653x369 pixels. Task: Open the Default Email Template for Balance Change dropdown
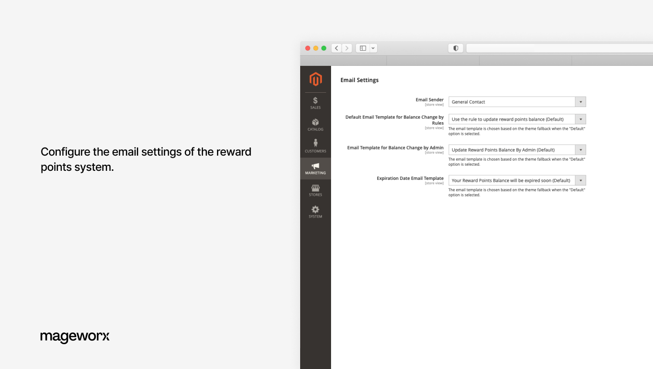point(580,119)
